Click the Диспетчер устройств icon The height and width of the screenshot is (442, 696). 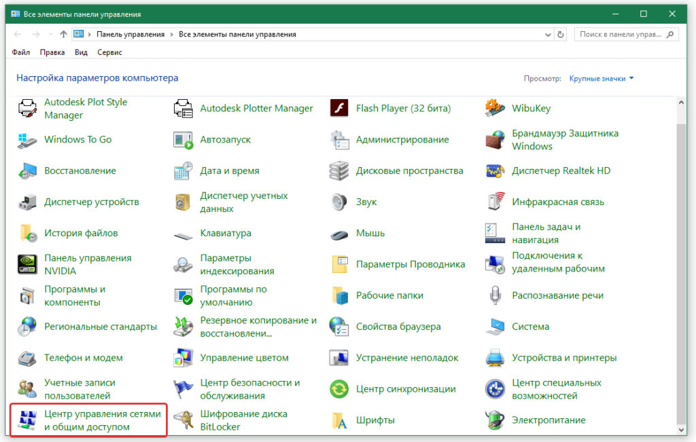27,202
